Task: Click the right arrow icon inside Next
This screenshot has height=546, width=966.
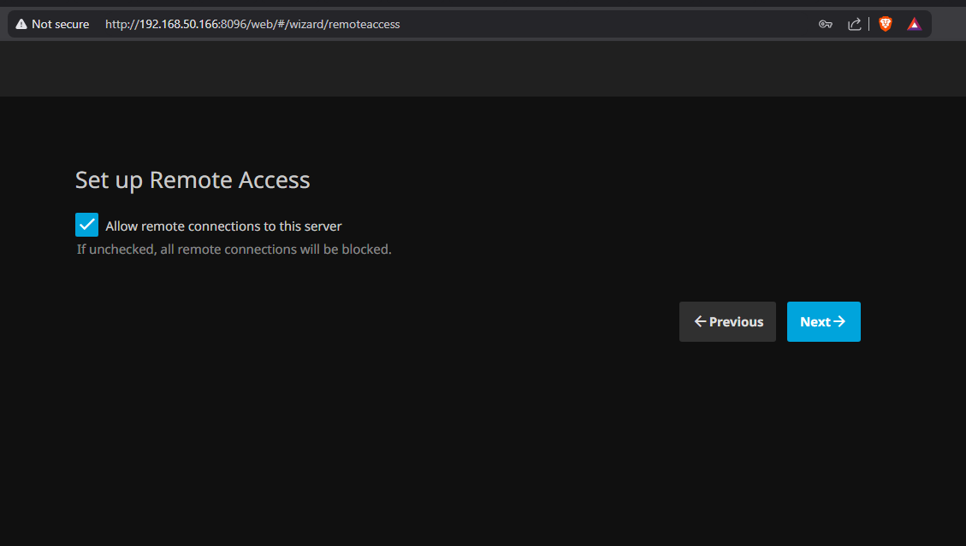Action: (839, 321)
